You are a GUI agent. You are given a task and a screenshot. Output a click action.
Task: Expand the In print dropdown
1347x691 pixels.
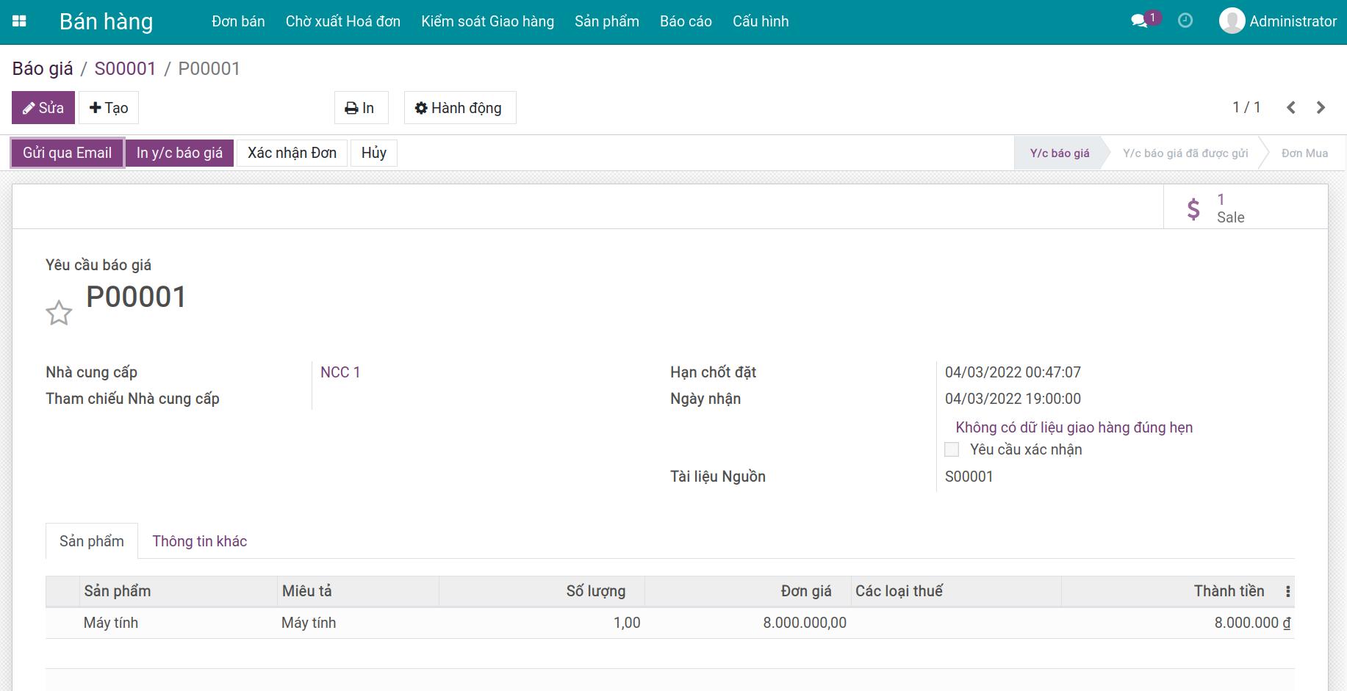point(361,108)
